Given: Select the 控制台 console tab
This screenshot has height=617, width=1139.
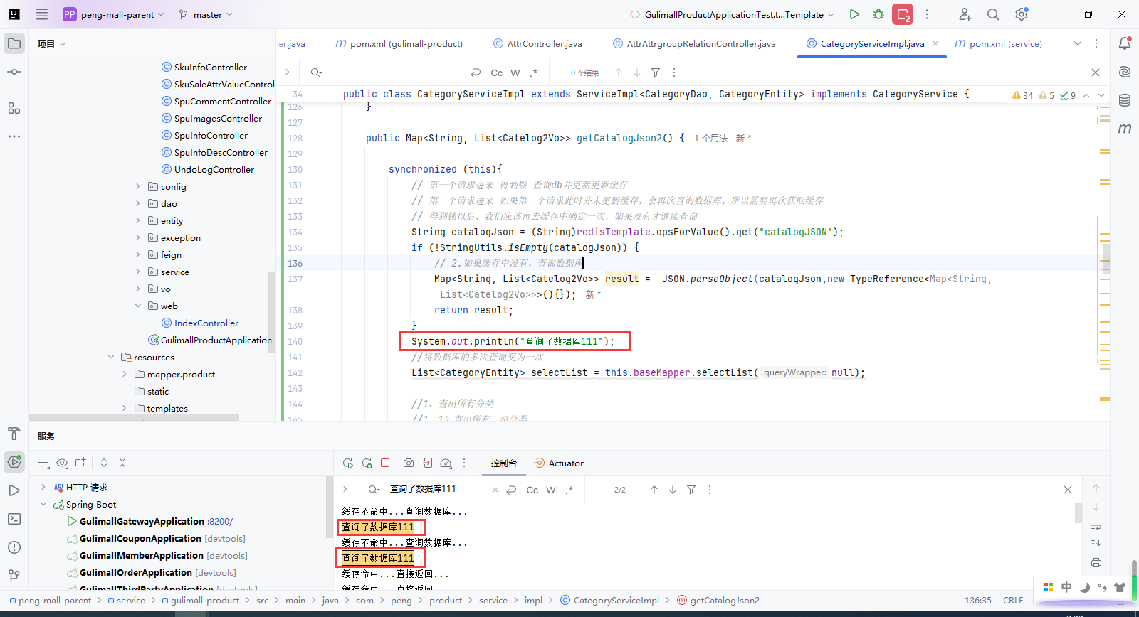Looking at the screenshot, I should coord(503,463).
